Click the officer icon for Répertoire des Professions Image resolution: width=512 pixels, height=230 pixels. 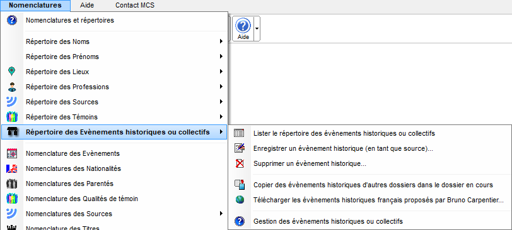12,87
